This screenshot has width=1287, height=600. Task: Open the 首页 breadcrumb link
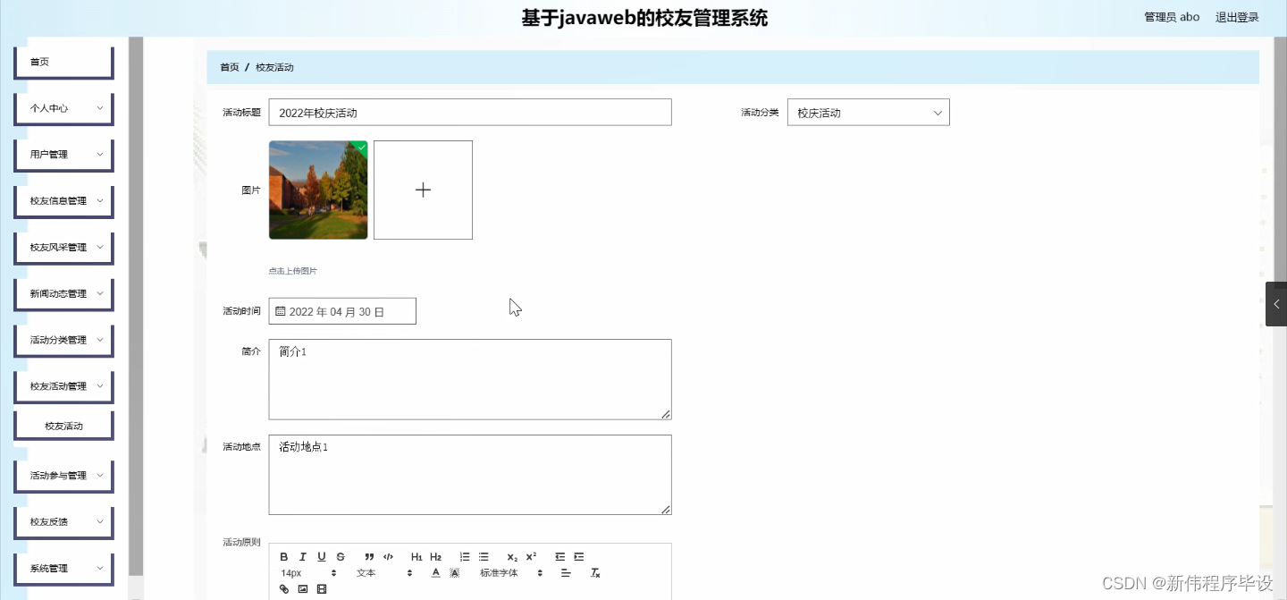pyautogui.click(x=229, y=67)
